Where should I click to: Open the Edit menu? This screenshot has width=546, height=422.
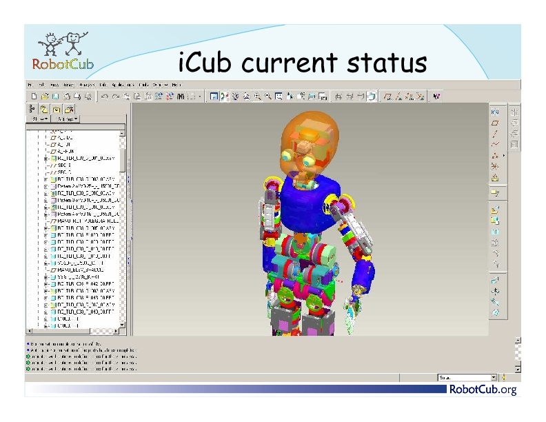click(41, 85)
